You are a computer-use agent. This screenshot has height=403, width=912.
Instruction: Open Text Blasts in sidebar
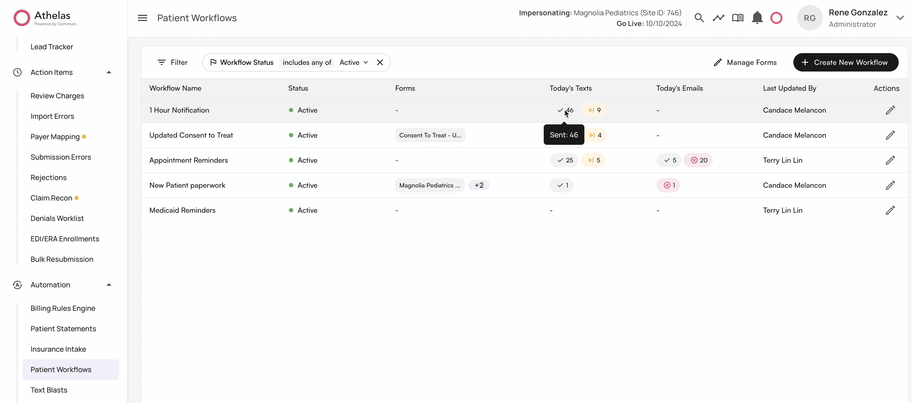point(49,390)
